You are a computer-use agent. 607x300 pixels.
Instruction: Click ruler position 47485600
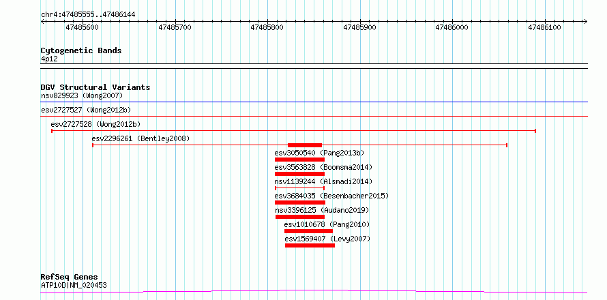pos(82,27)
